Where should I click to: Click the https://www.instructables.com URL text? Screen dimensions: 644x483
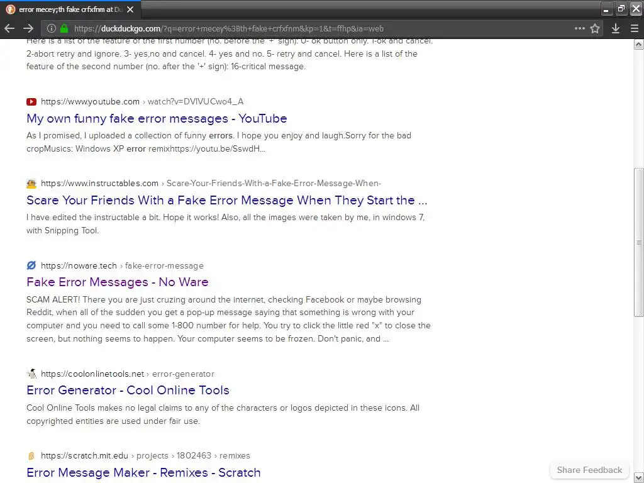click(x=99, y=183)
